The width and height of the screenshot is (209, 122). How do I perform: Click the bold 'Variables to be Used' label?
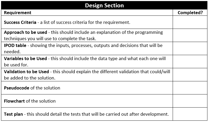tap(25, 59)
